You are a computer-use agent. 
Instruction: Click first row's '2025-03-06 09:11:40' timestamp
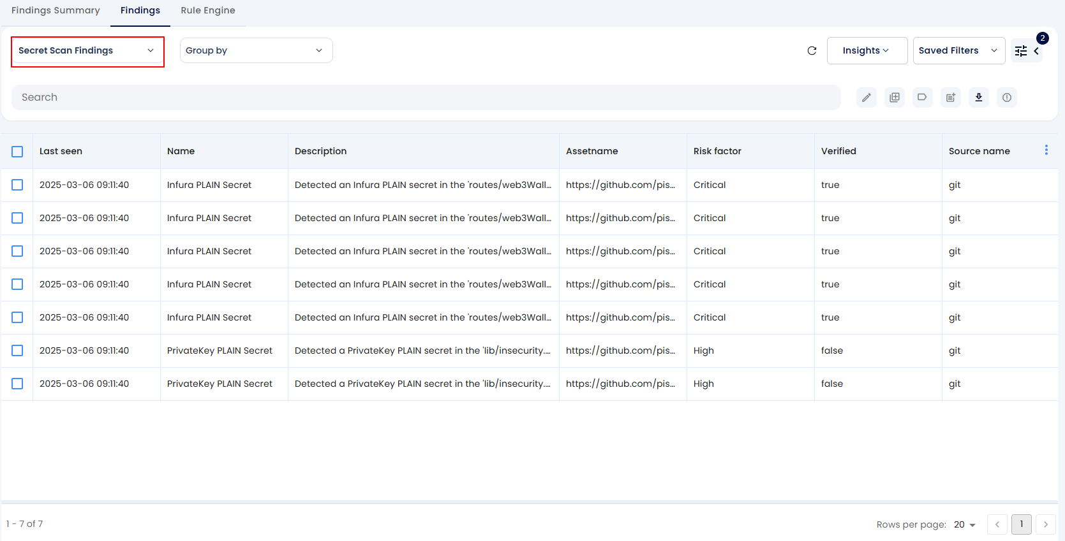coord(84,185)
